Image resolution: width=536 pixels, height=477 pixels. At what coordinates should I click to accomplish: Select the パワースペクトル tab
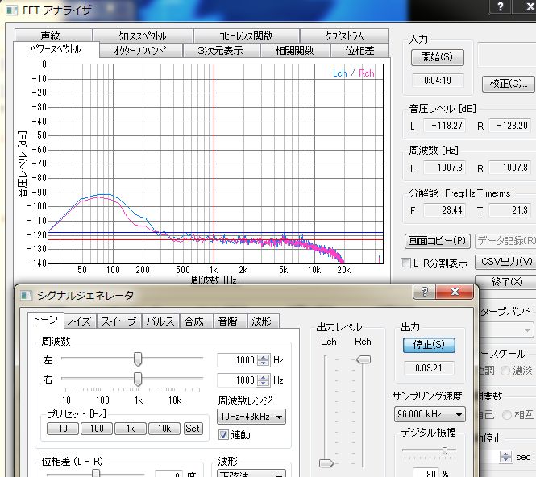(x=56, y=49)
